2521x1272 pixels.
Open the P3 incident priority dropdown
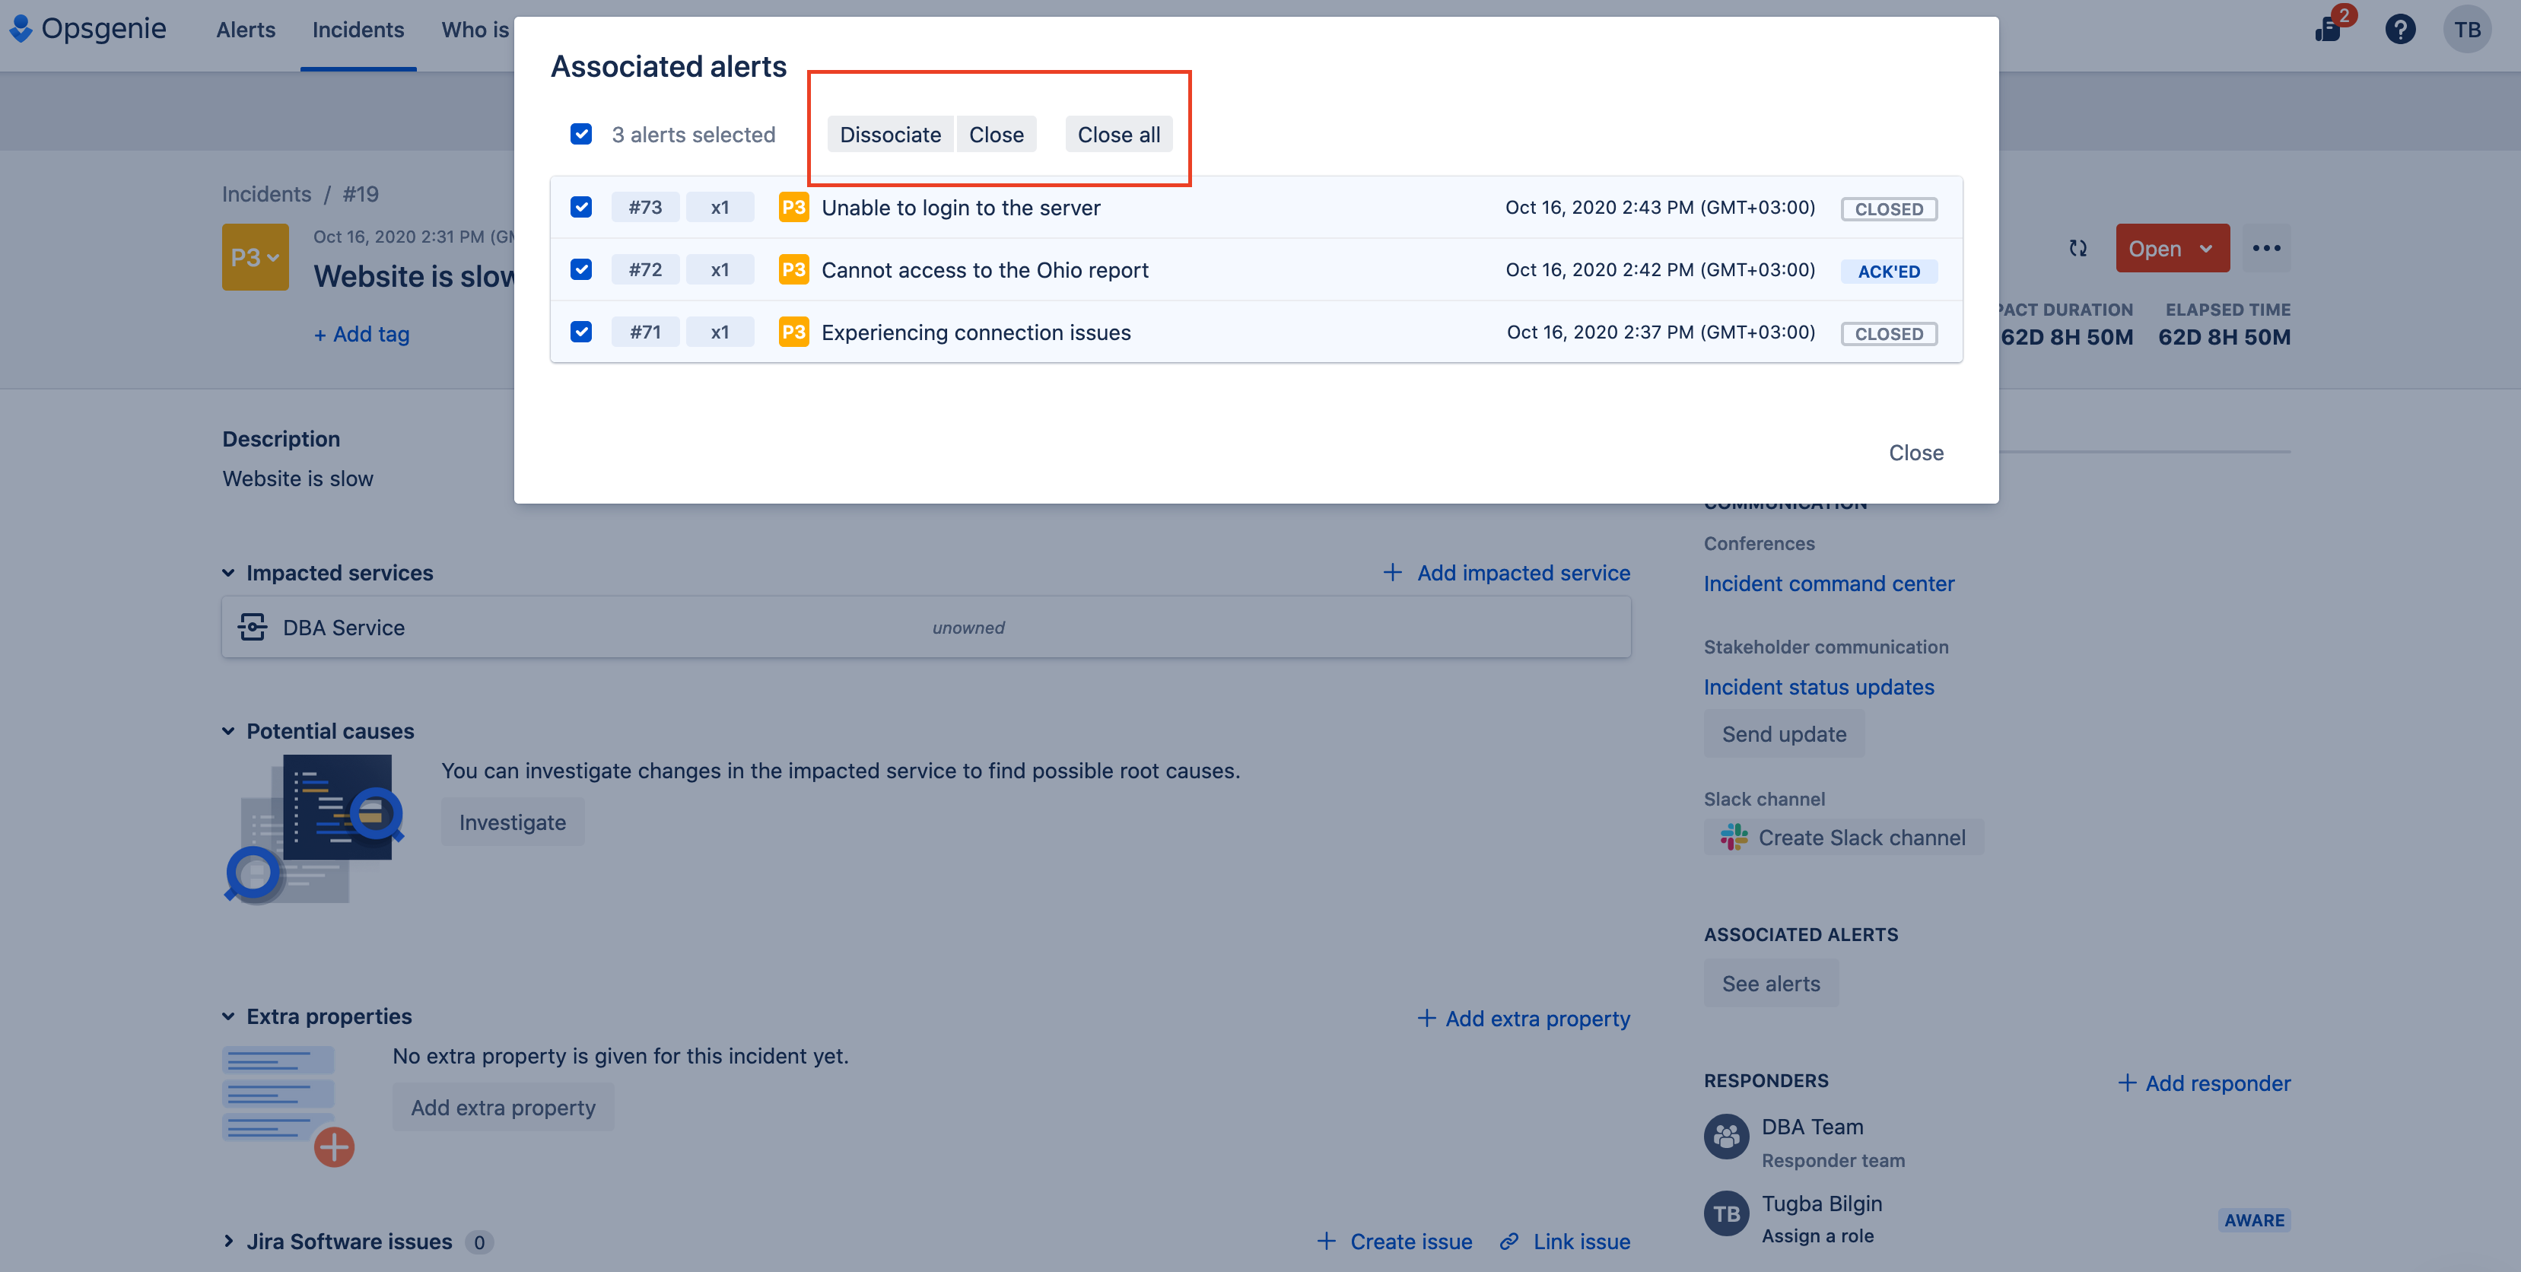tap(254, 257)
